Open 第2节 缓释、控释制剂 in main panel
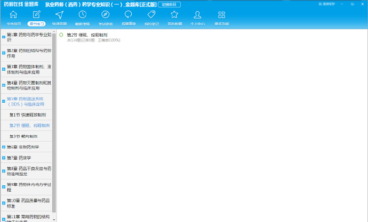 (87, 35)
